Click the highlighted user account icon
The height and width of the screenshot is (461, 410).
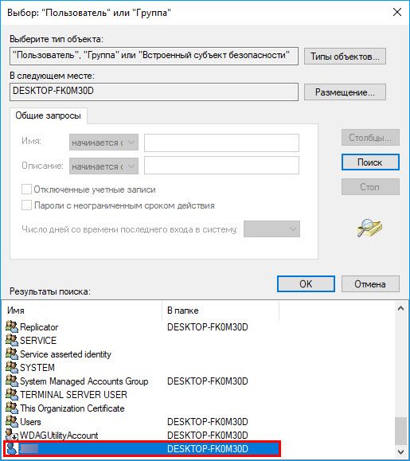(x=12, y=448)
